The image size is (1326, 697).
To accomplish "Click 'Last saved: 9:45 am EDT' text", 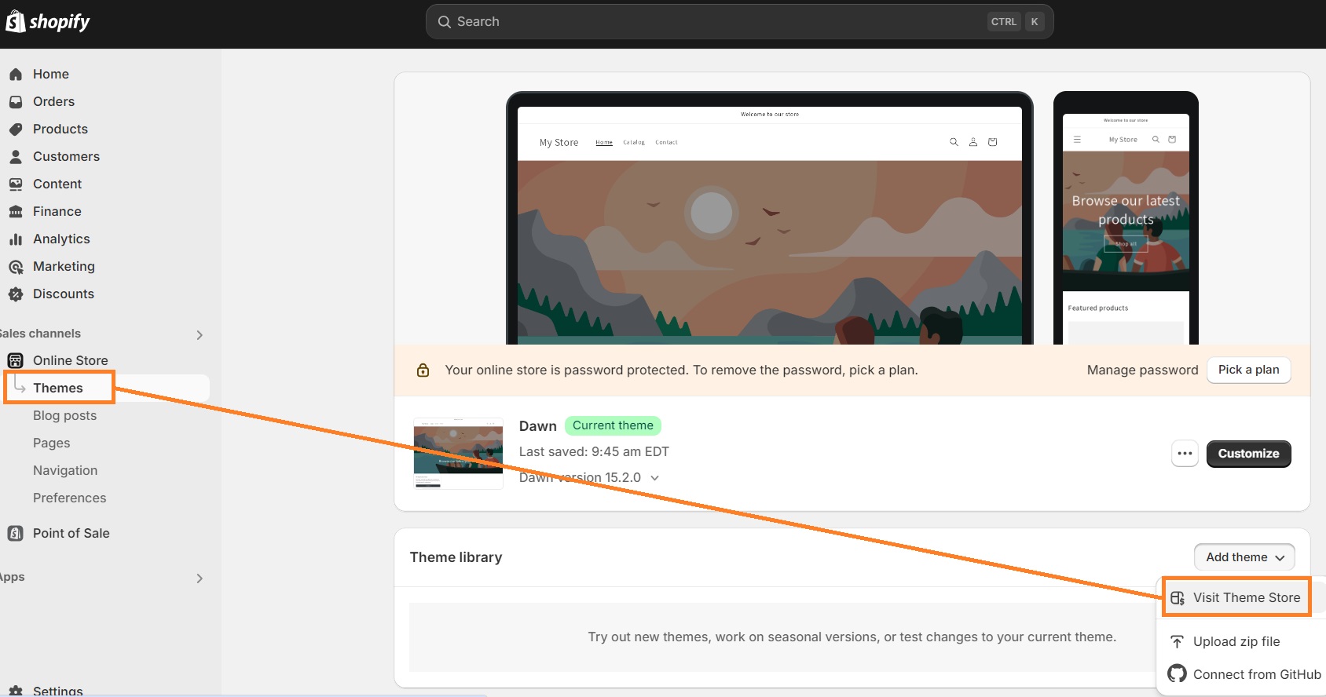I will click(594, 451).
